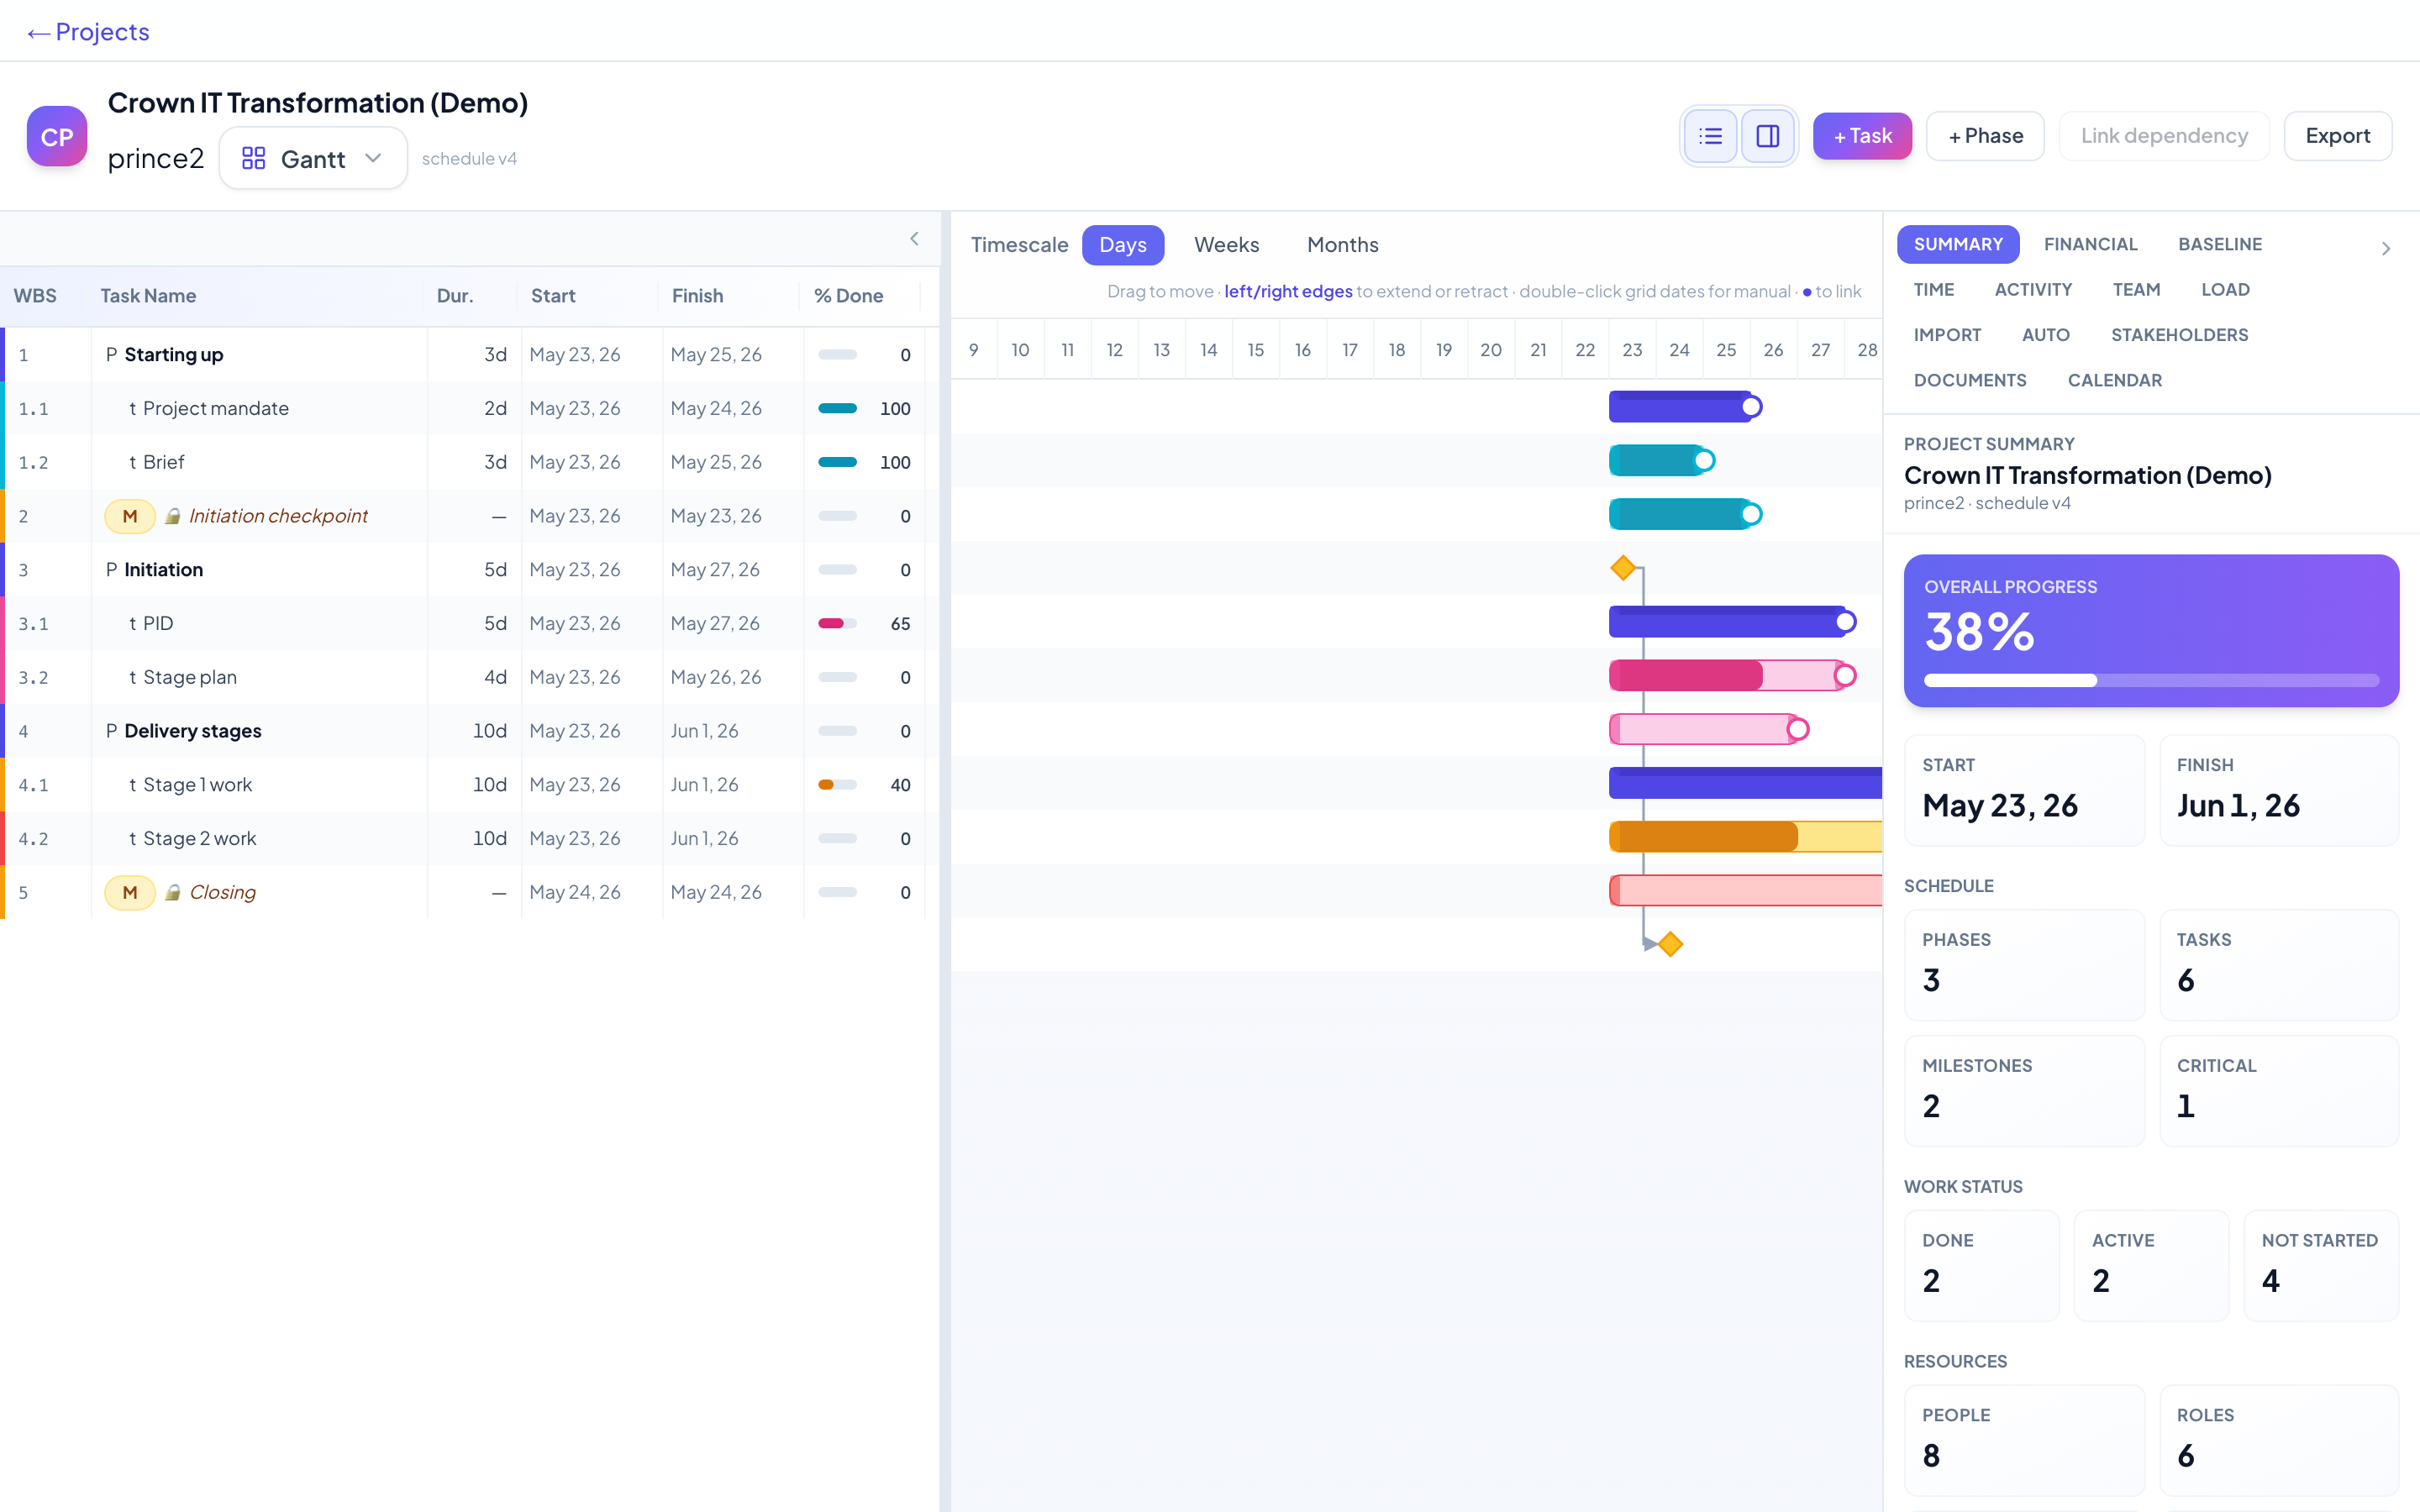Screen dimensions: 2420x1512
Task: Select the Closing diamond milestone in chart
Action: click(x=1670, y=944)
